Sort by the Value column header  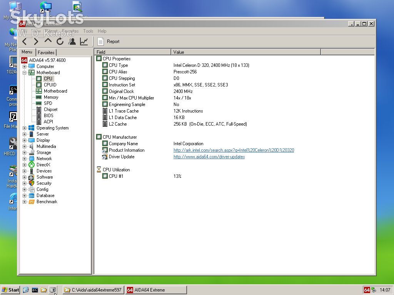(x=246, y=52)
